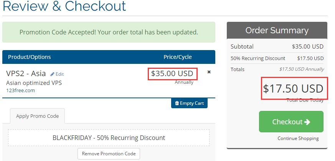Click the Order Summary panel header
Image resolution: width=335 pixels, height=161 pixels.
pyautogui.click(x=277, y=30)
